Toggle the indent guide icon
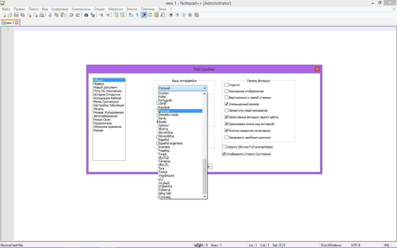Screen dimensions: 397x248 tap(144, 15)
